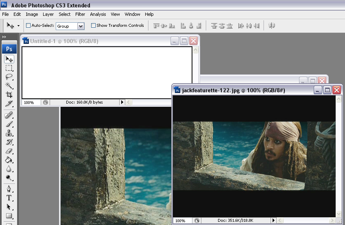
Task: Choose the Brush tool
Action: [9, 124]
